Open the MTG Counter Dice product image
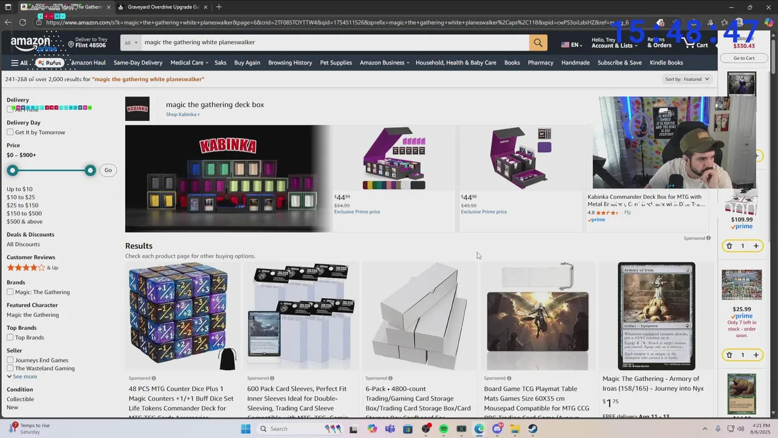 (x=182, y=316)
